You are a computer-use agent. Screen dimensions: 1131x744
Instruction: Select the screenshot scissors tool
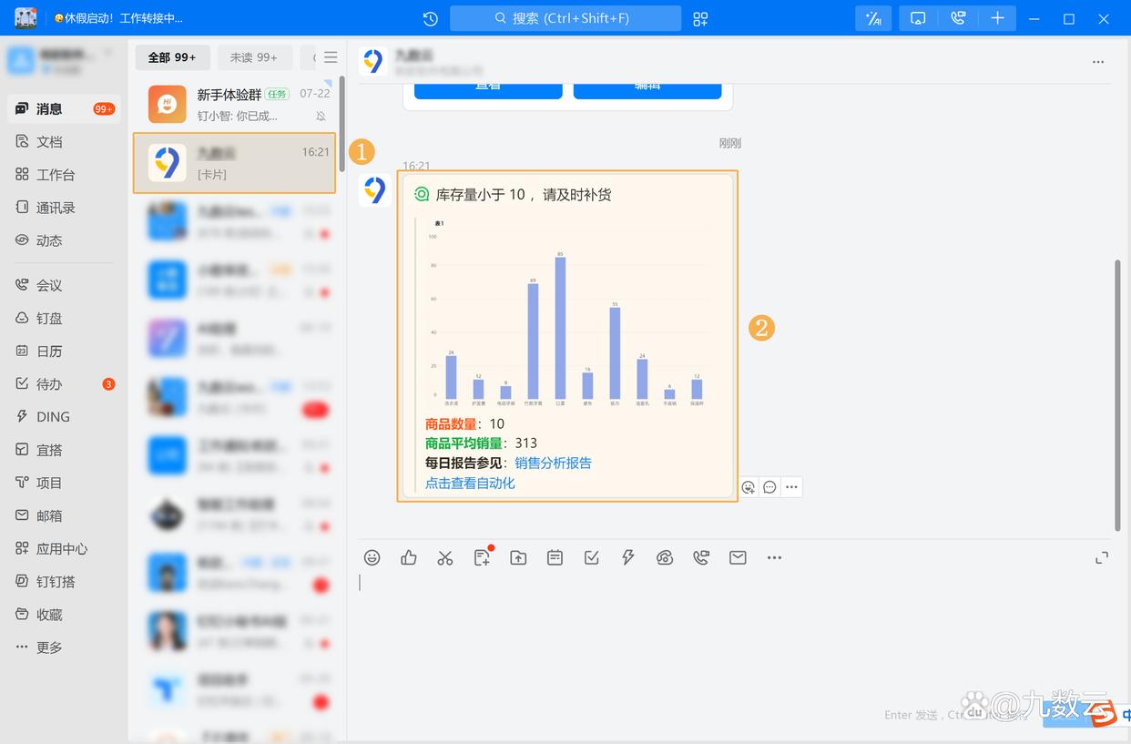445,557
